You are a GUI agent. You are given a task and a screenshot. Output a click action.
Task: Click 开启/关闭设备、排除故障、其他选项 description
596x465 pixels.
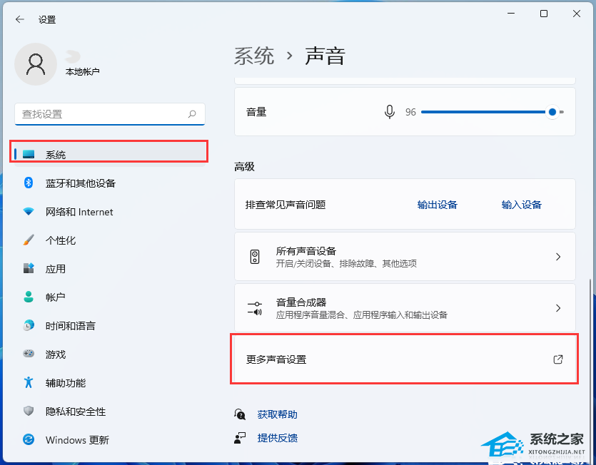coord(346,263)
